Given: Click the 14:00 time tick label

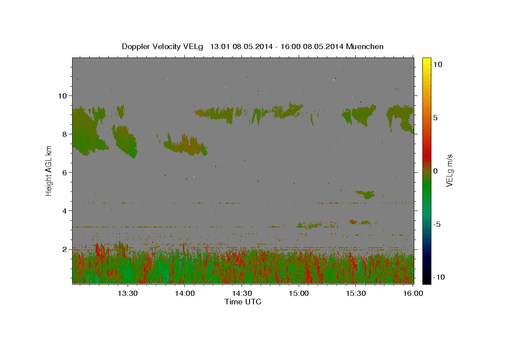Looking at the screenshot, I should point(184,293).
